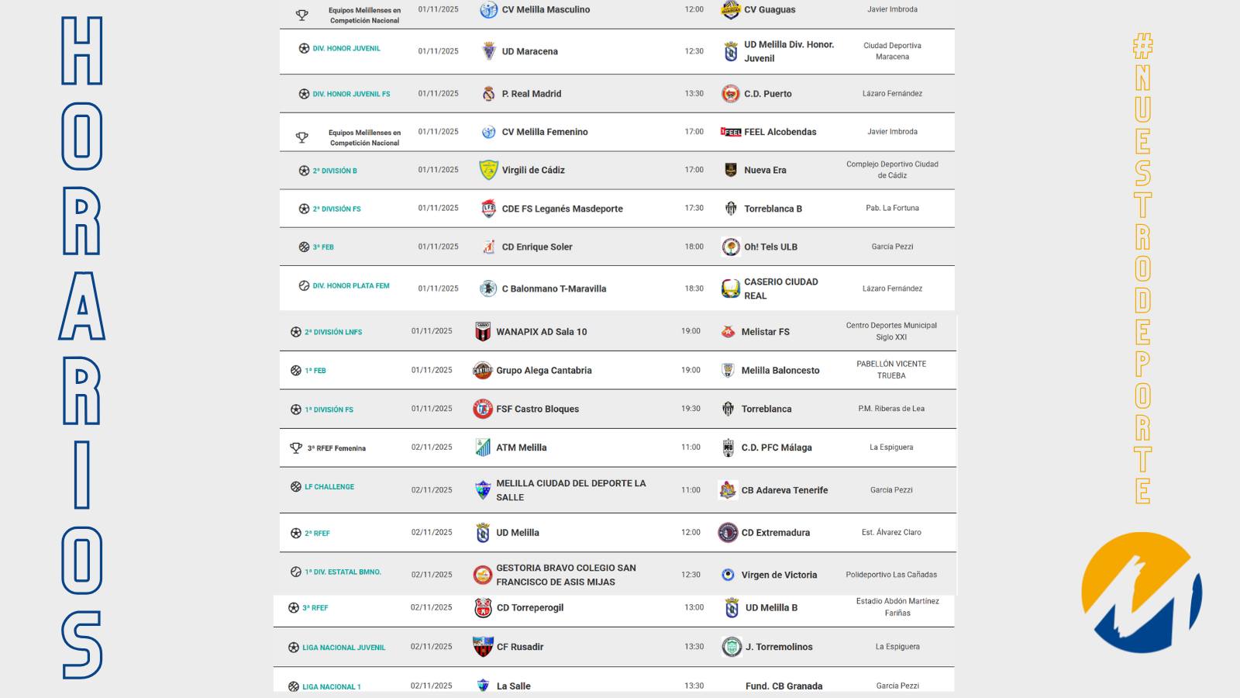Click the Grupo Alega Cantabria logo
The height and width of the screenshot is (698, 1240).
click(483, 371)
